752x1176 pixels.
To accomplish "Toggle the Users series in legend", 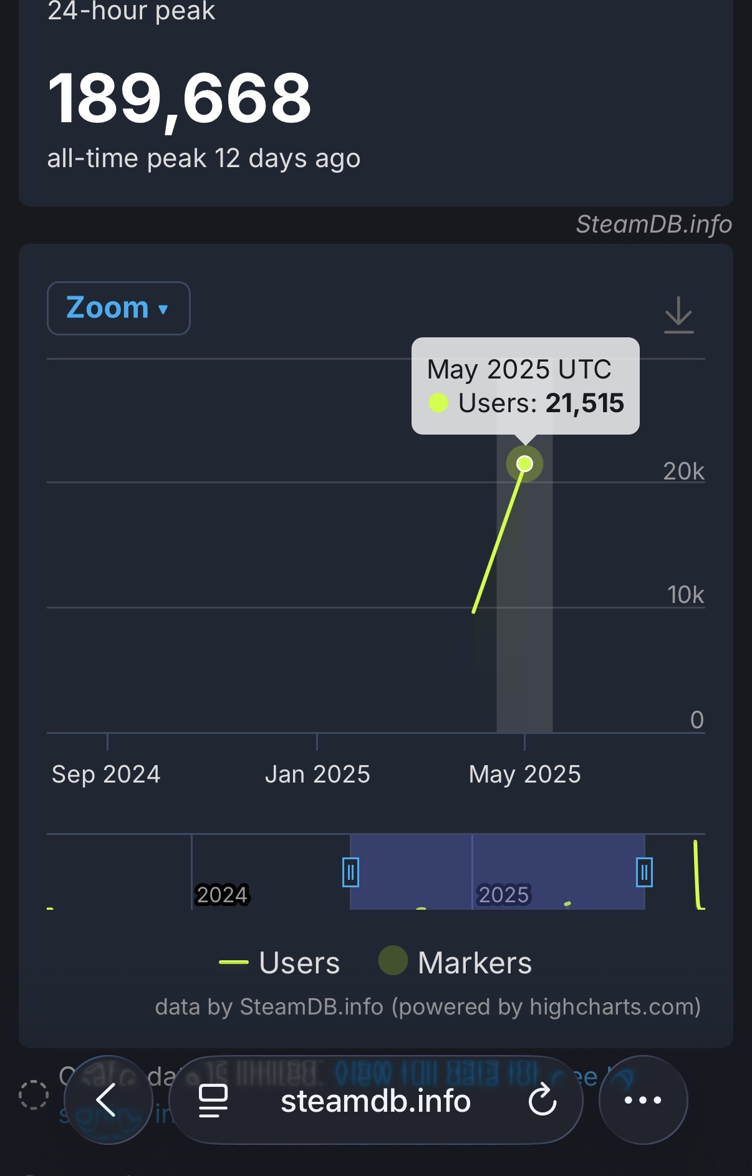I will point(279,962).
